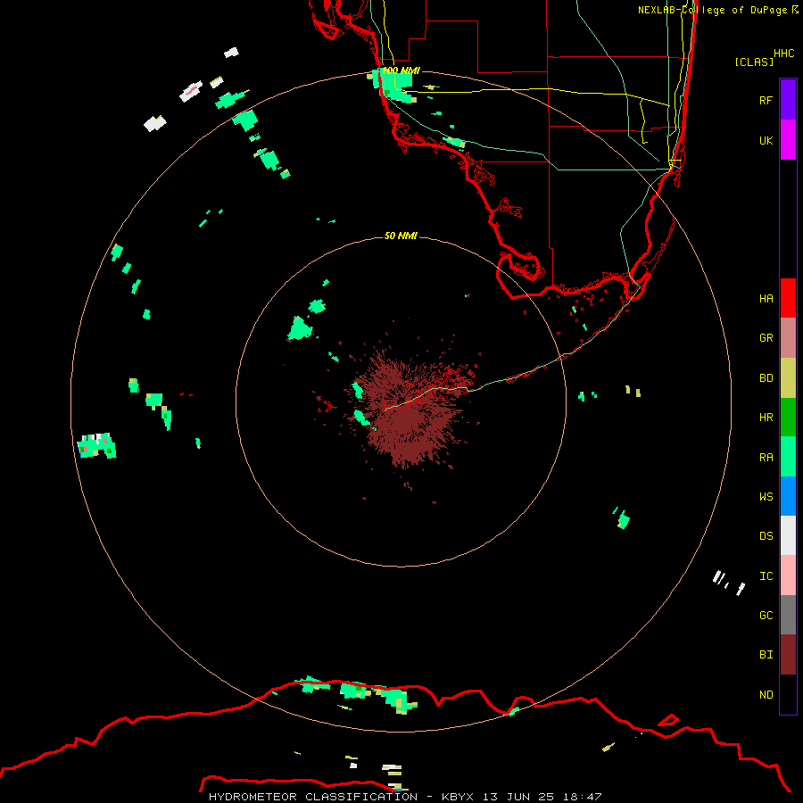Select the GR legend color block

pos(788,338)
